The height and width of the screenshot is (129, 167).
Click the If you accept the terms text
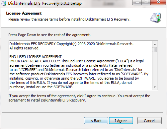point(79,98)
